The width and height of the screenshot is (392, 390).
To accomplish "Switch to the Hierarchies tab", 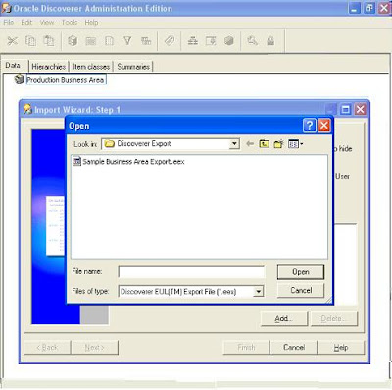I will pyautogui.click(x=49, y=67).
